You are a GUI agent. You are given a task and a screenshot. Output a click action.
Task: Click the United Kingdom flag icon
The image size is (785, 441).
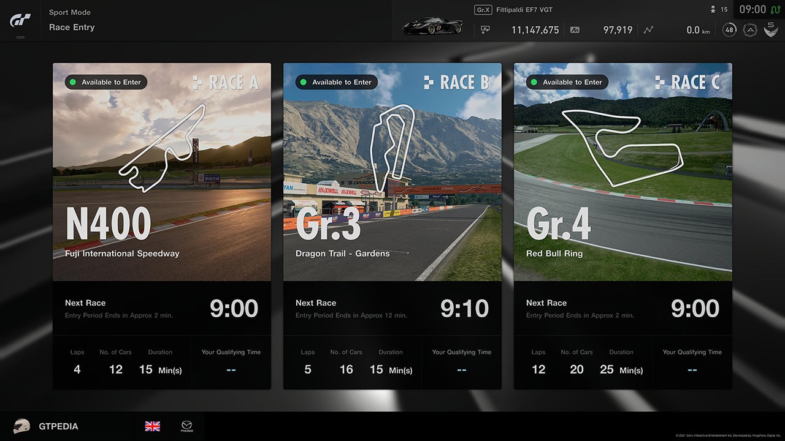pyautogui.click(x=153, y=426)
